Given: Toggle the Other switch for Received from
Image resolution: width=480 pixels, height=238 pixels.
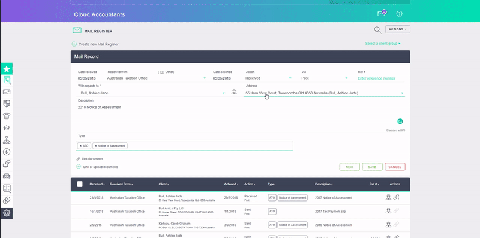Looking at the screenshot, I should (x=162, y=72).
